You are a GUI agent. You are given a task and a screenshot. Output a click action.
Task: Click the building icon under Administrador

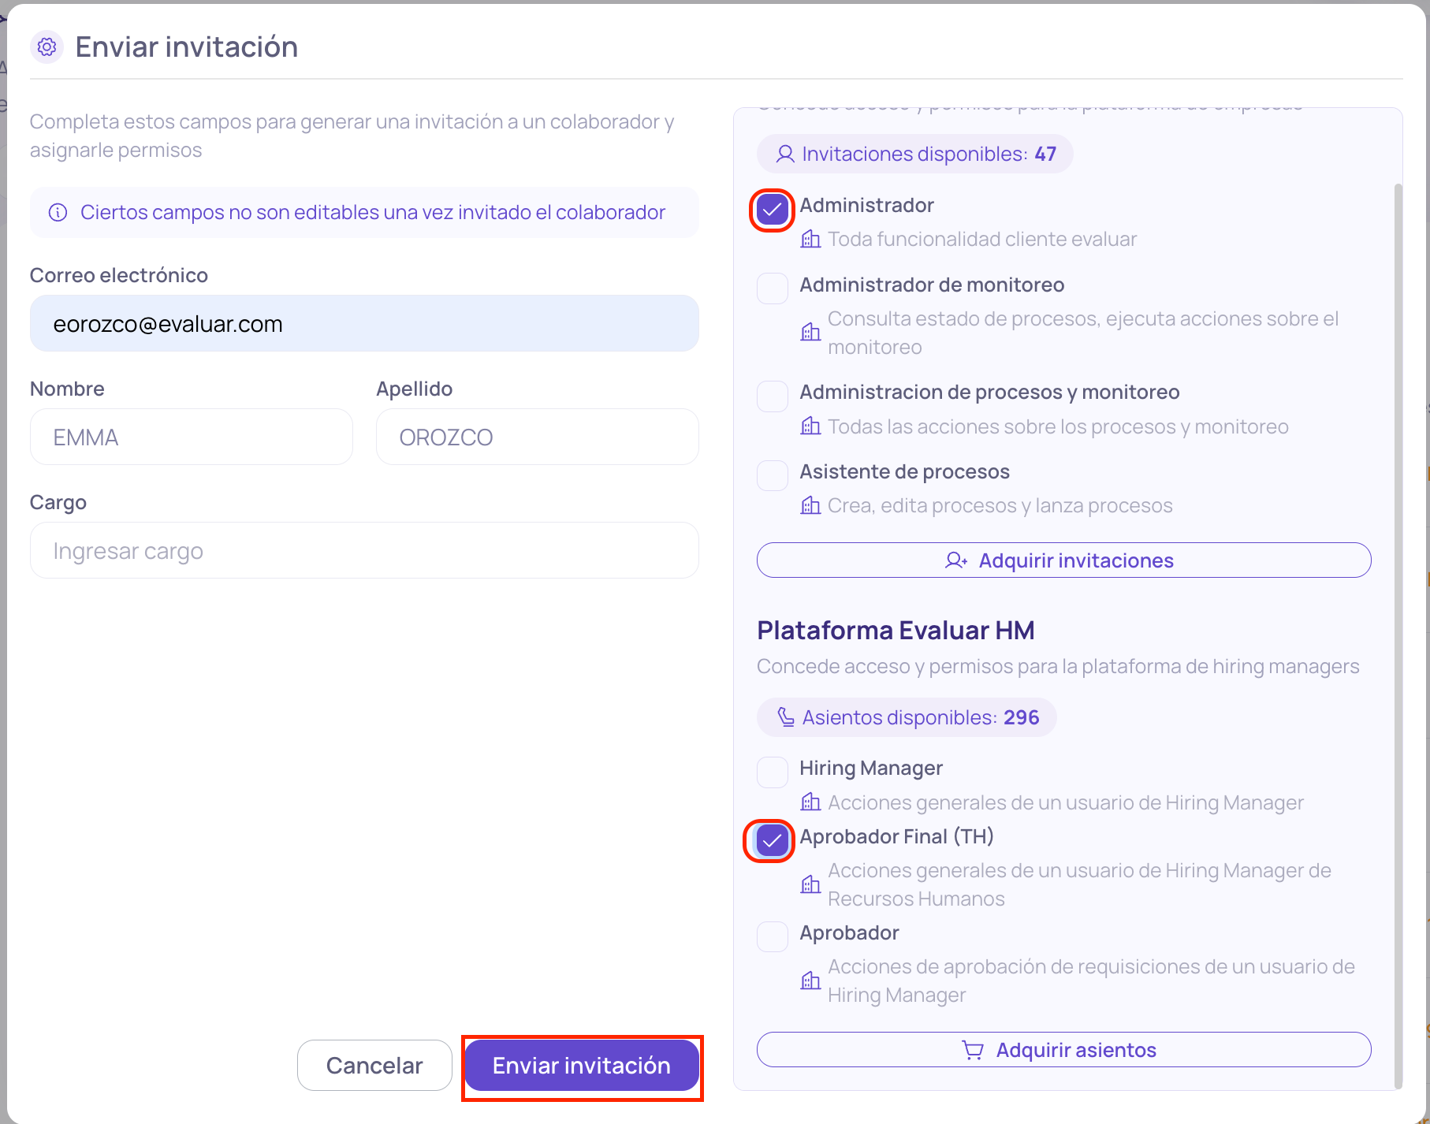pos(810,239)
